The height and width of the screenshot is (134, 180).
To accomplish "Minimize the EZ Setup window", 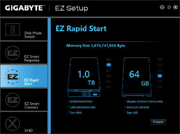I will pos(162,8).
